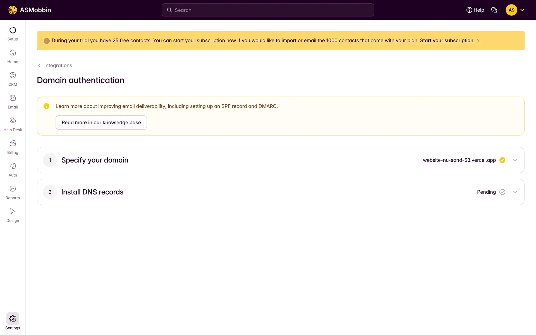This screenshot has height=335, width=536.
Task: Go to Home in sidebar
Action: pyautogui.click(x=13, y=53)
